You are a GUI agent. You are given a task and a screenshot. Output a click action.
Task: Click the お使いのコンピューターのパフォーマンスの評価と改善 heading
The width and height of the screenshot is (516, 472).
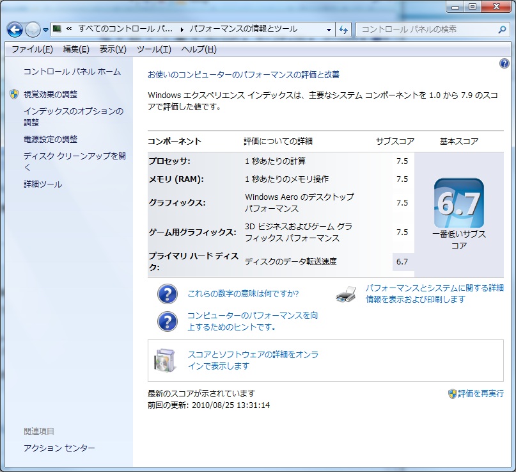(x=244, y=74)
